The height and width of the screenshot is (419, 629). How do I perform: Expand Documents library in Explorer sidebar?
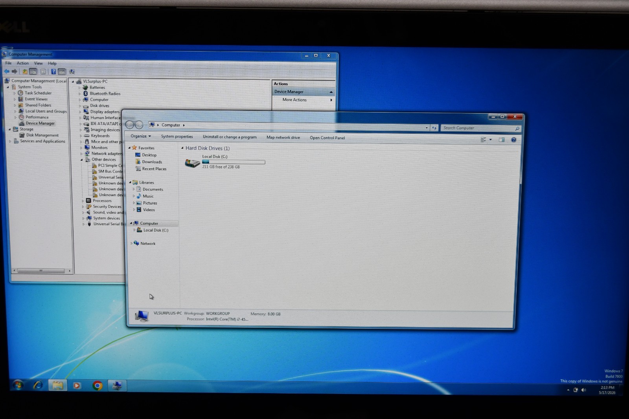(134, 189)
